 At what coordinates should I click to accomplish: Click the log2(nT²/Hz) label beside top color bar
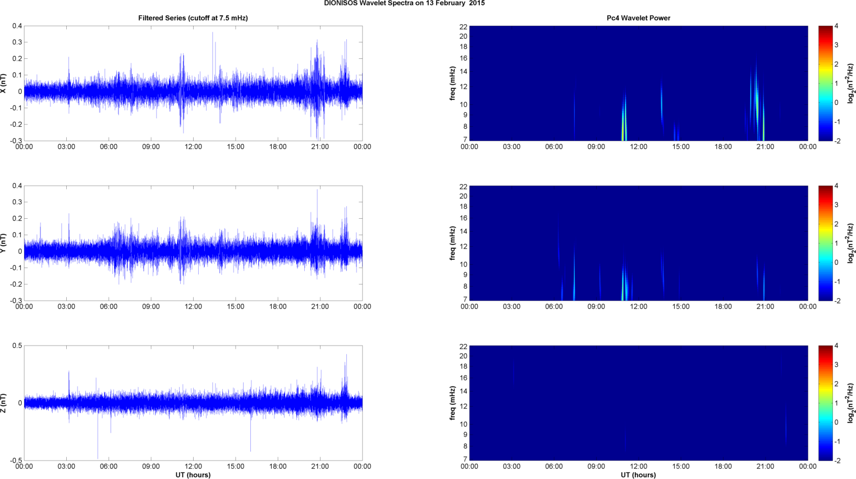click(851, 83)
